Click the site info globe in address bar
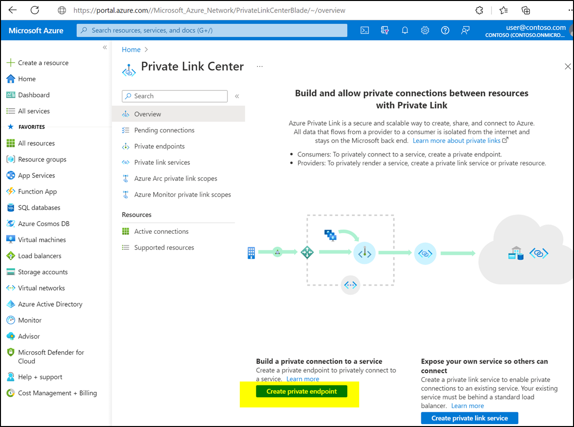 point(62,10)
